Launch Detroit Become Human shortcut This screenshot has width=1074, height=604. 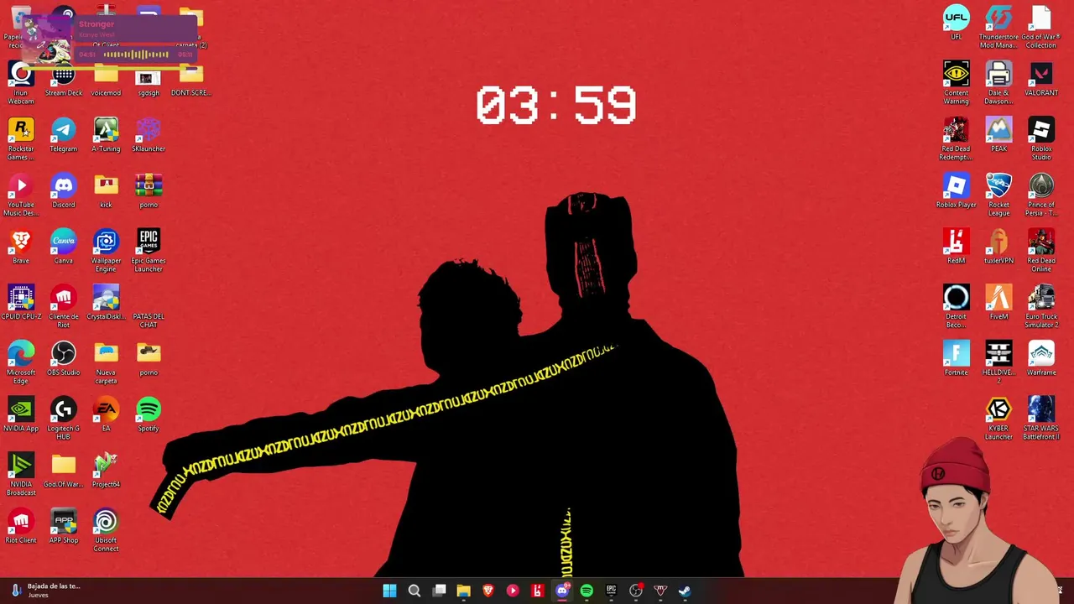956,307
